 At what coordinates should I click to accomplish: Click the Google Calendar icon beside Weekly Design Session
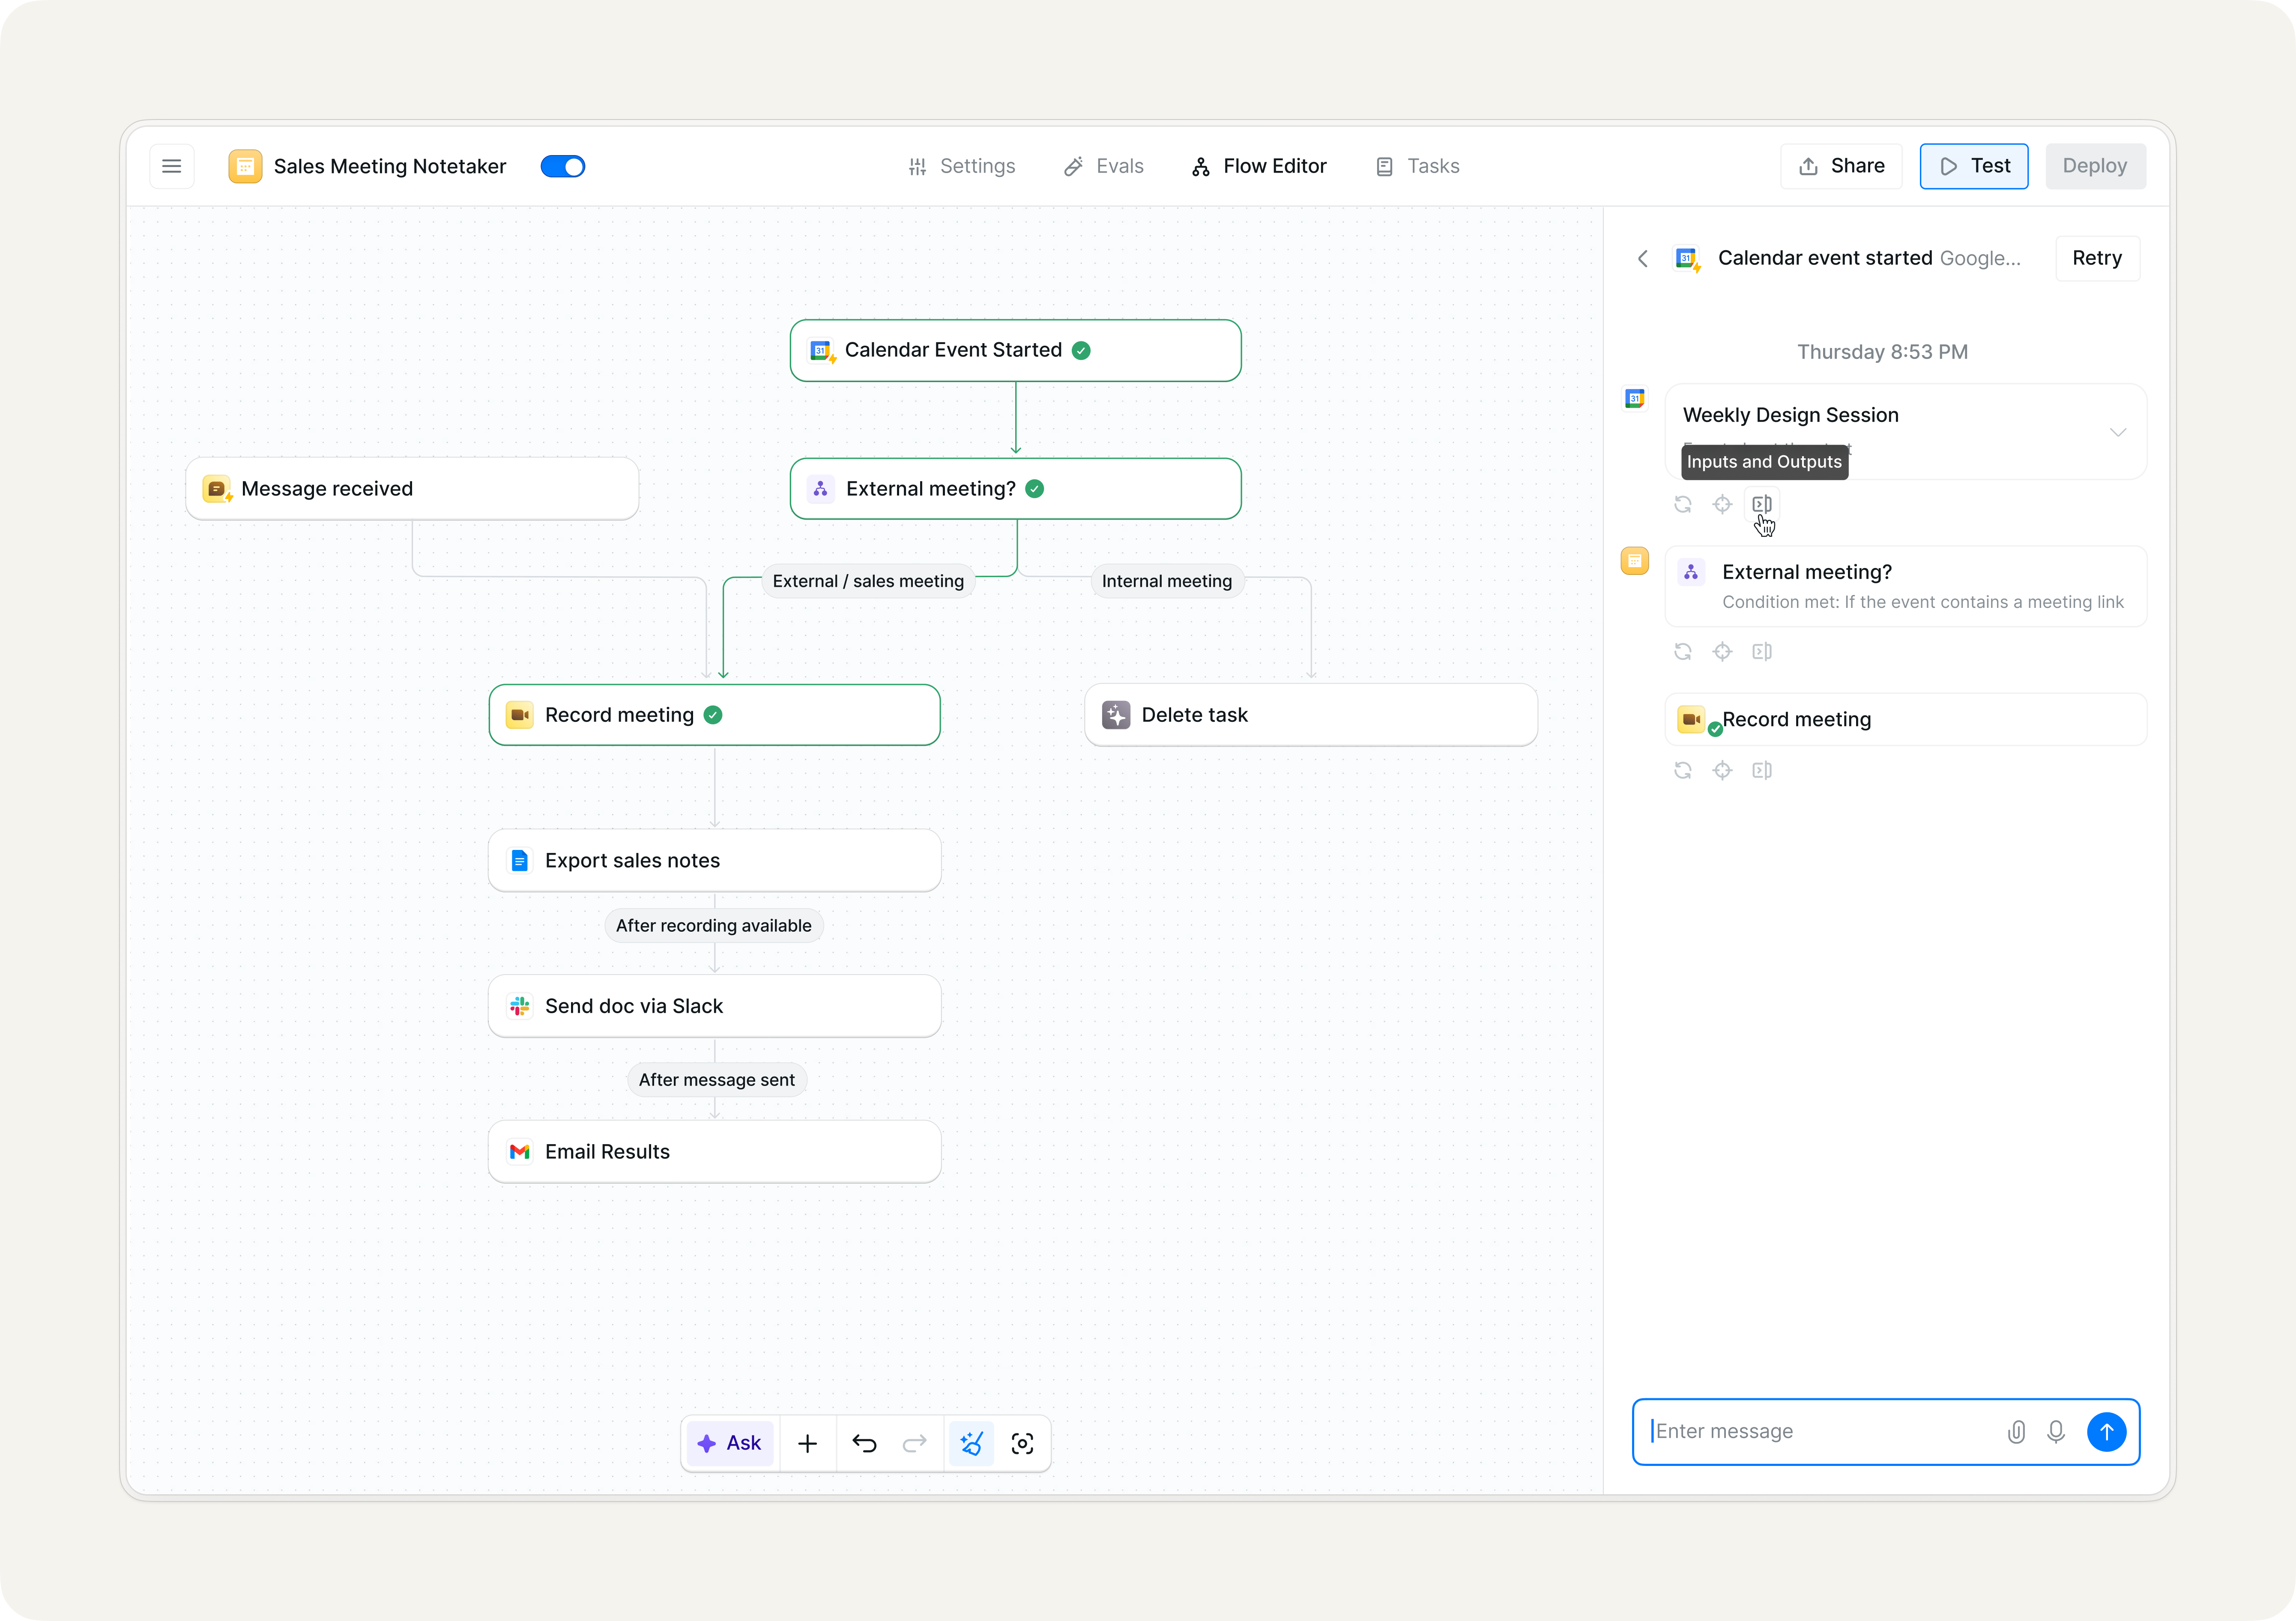(x=1635, y=399)
